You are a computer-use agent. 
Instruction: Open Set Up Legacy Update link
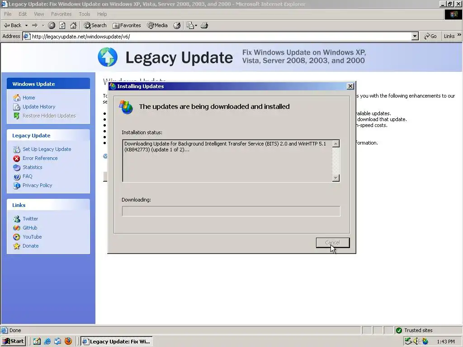(47, 149)
